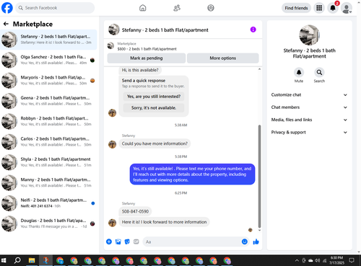
Task: Open File Explorer from taskbar
Action: (32, 260)
